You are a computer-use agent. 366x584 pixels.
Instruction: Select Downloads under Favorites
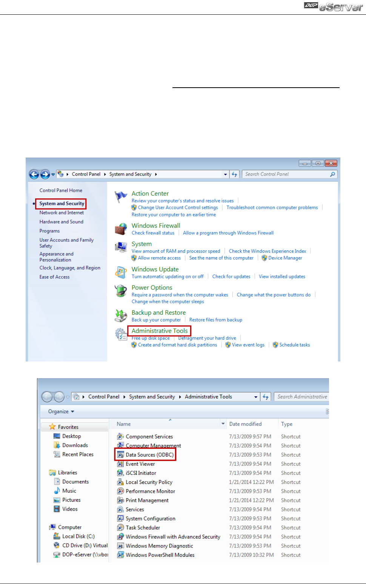tap(75, 445)
